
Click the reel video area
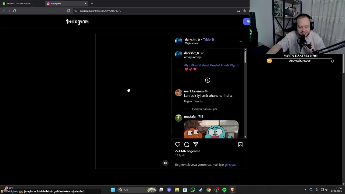coord(133,101)
